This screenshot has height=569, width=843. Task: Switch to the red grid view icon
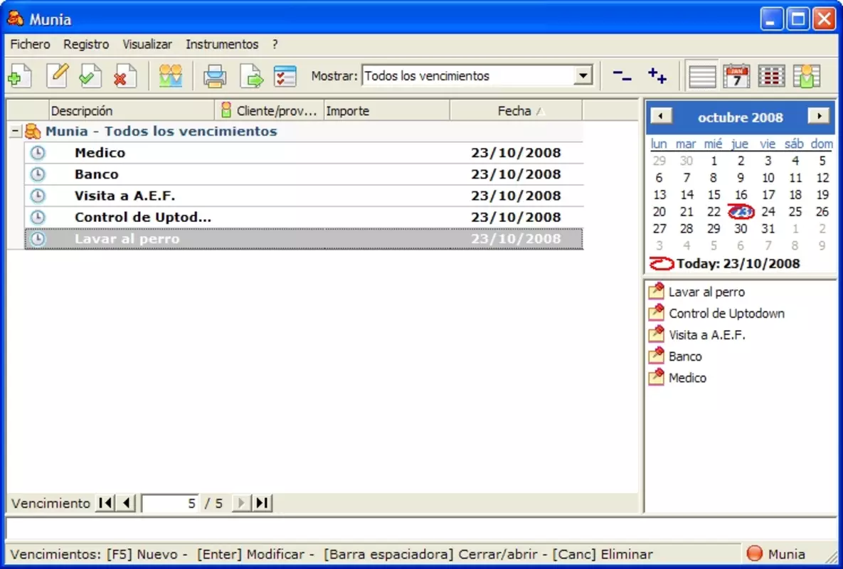coord(771,76)
